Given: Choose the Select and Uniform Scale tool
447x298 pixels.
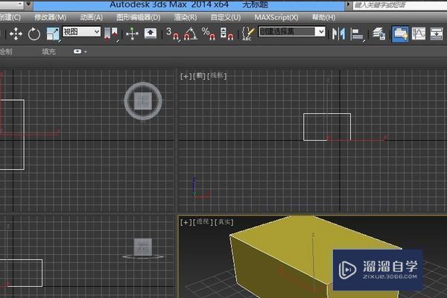Looking at the screenshot, I should point(53,34).
